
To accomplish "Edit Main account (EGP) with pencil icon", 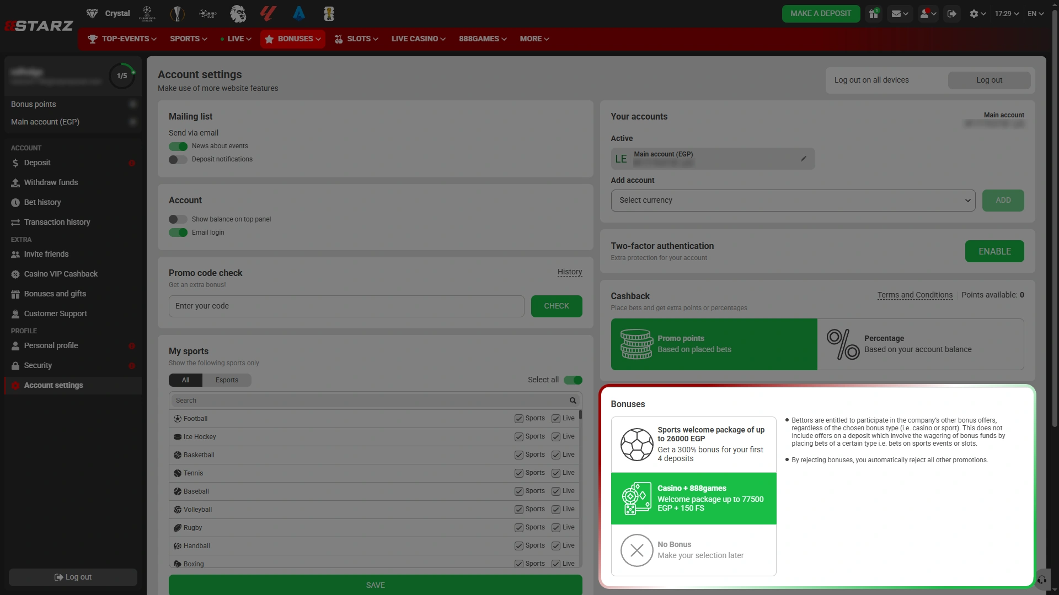I will coord(804,159).
